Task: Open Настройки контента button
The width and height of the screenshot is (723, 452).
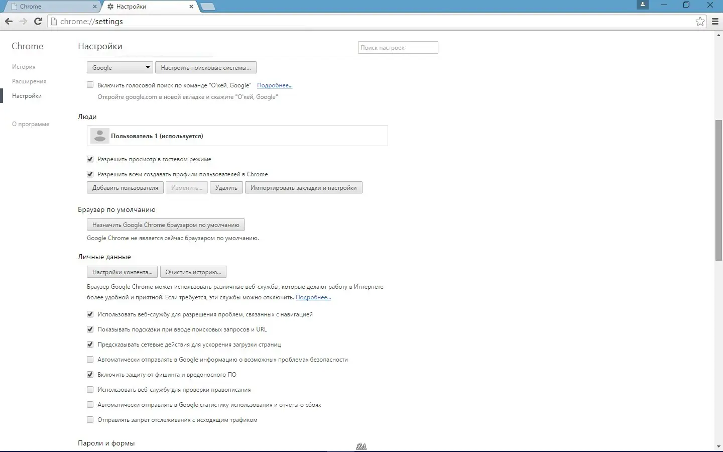Action: [x=122, y=272]
